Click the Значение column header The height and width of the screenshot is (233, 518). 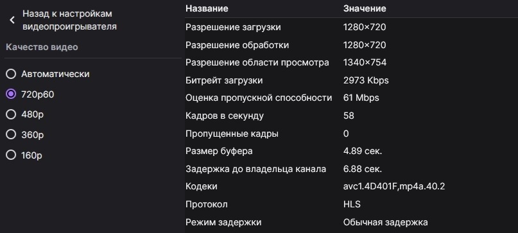click(365, 8)
